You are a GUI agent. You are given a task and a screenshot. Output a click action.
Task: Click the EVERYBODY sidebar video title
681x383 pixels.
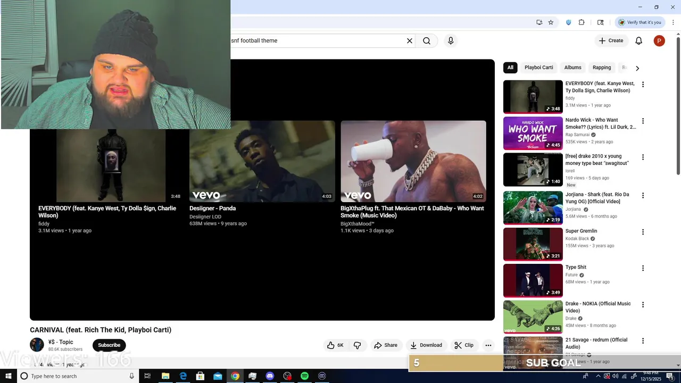[x=600, y=87]
